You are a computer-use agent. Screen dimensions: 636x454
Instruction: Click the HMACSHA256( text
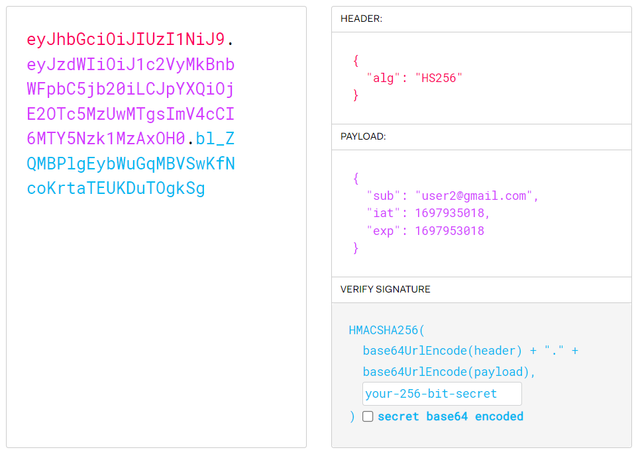coord(386,330)
